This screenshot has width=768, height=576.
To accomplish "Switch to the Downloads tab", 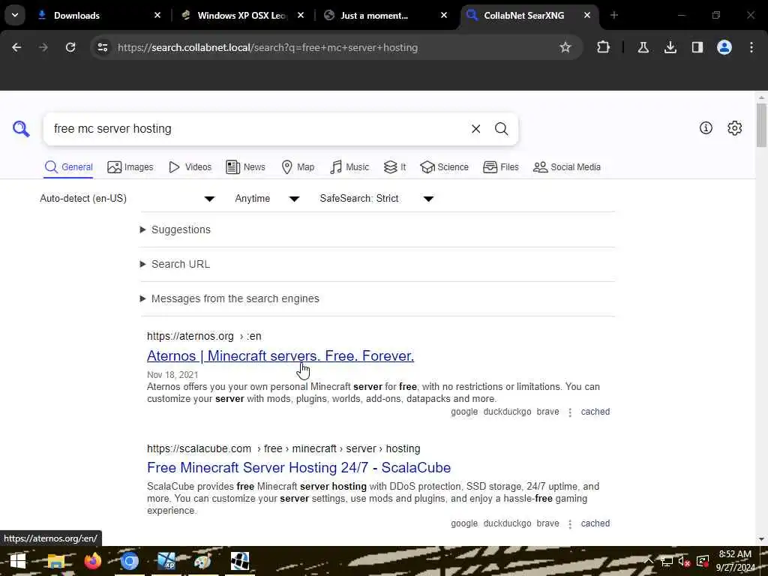I will pyautogui.click(x=98, y=15).
